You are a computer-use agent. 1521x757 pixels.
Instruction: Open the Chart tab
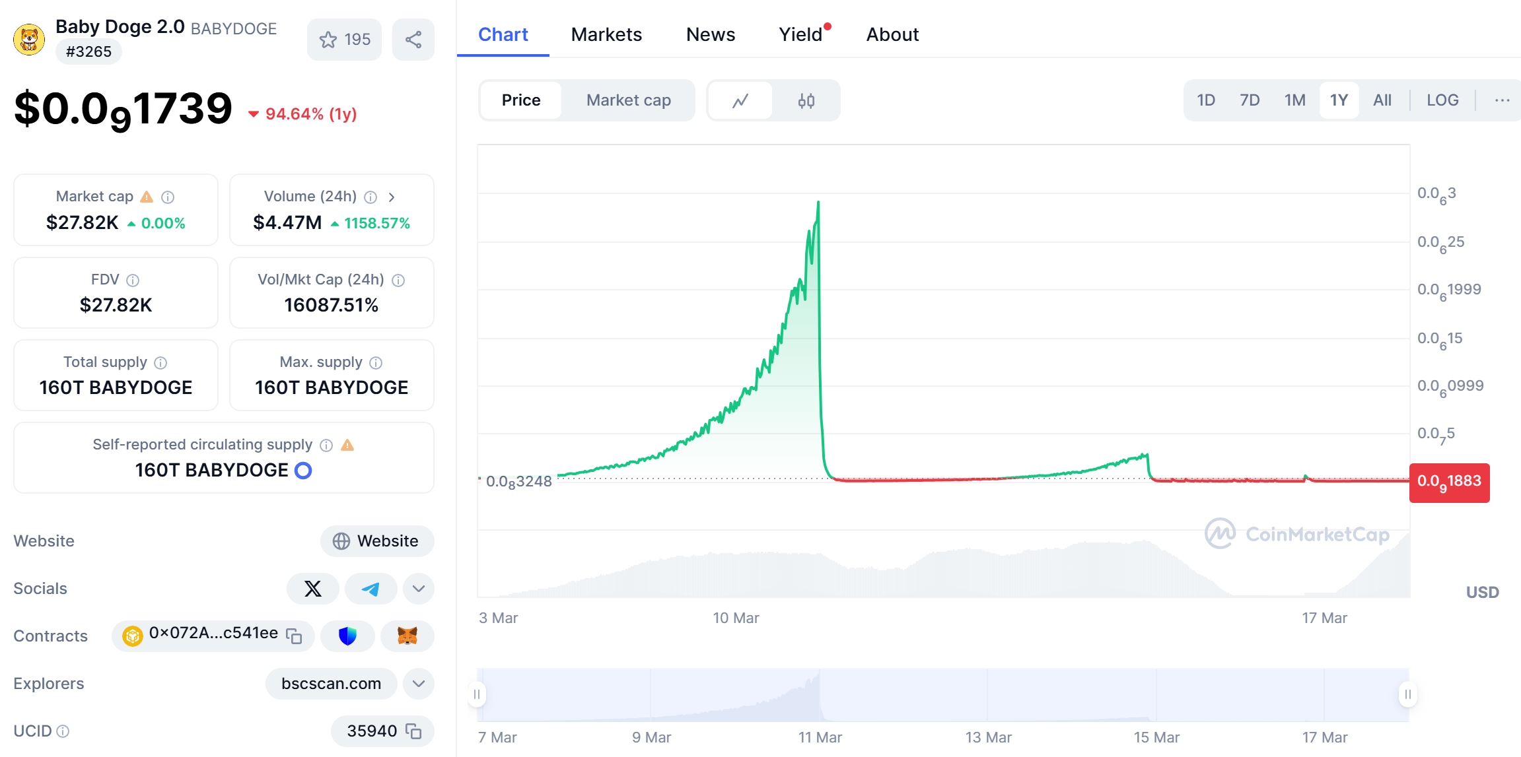point(503,34)
